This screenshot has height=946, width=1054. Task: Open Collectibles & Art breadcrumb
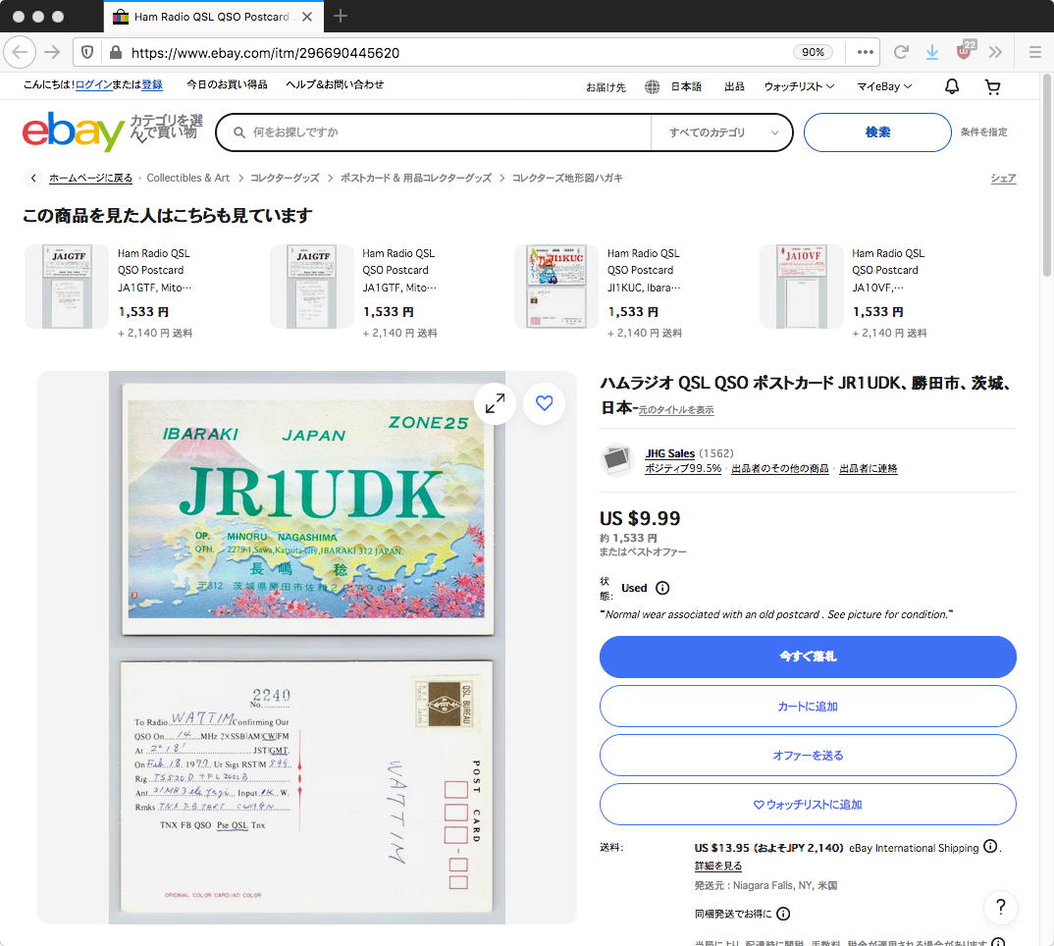click(188, 179)
